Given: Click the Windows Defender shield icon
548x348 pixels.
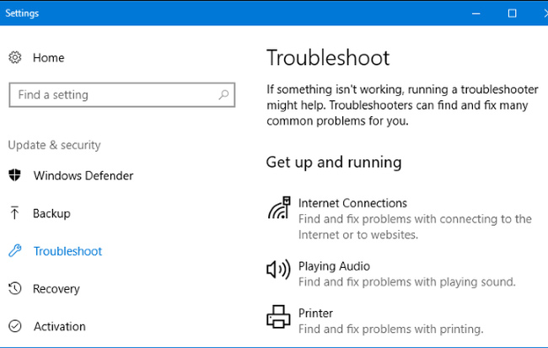Looking at the screenshot, I should pyautogui.click(x=14, y=175).
